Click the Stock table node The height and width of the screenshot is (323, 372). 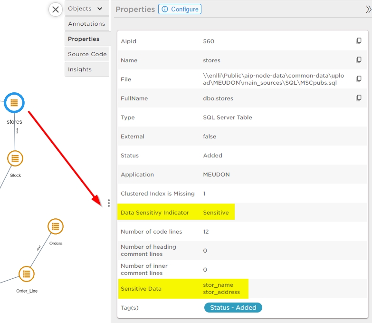pos(15,158)
